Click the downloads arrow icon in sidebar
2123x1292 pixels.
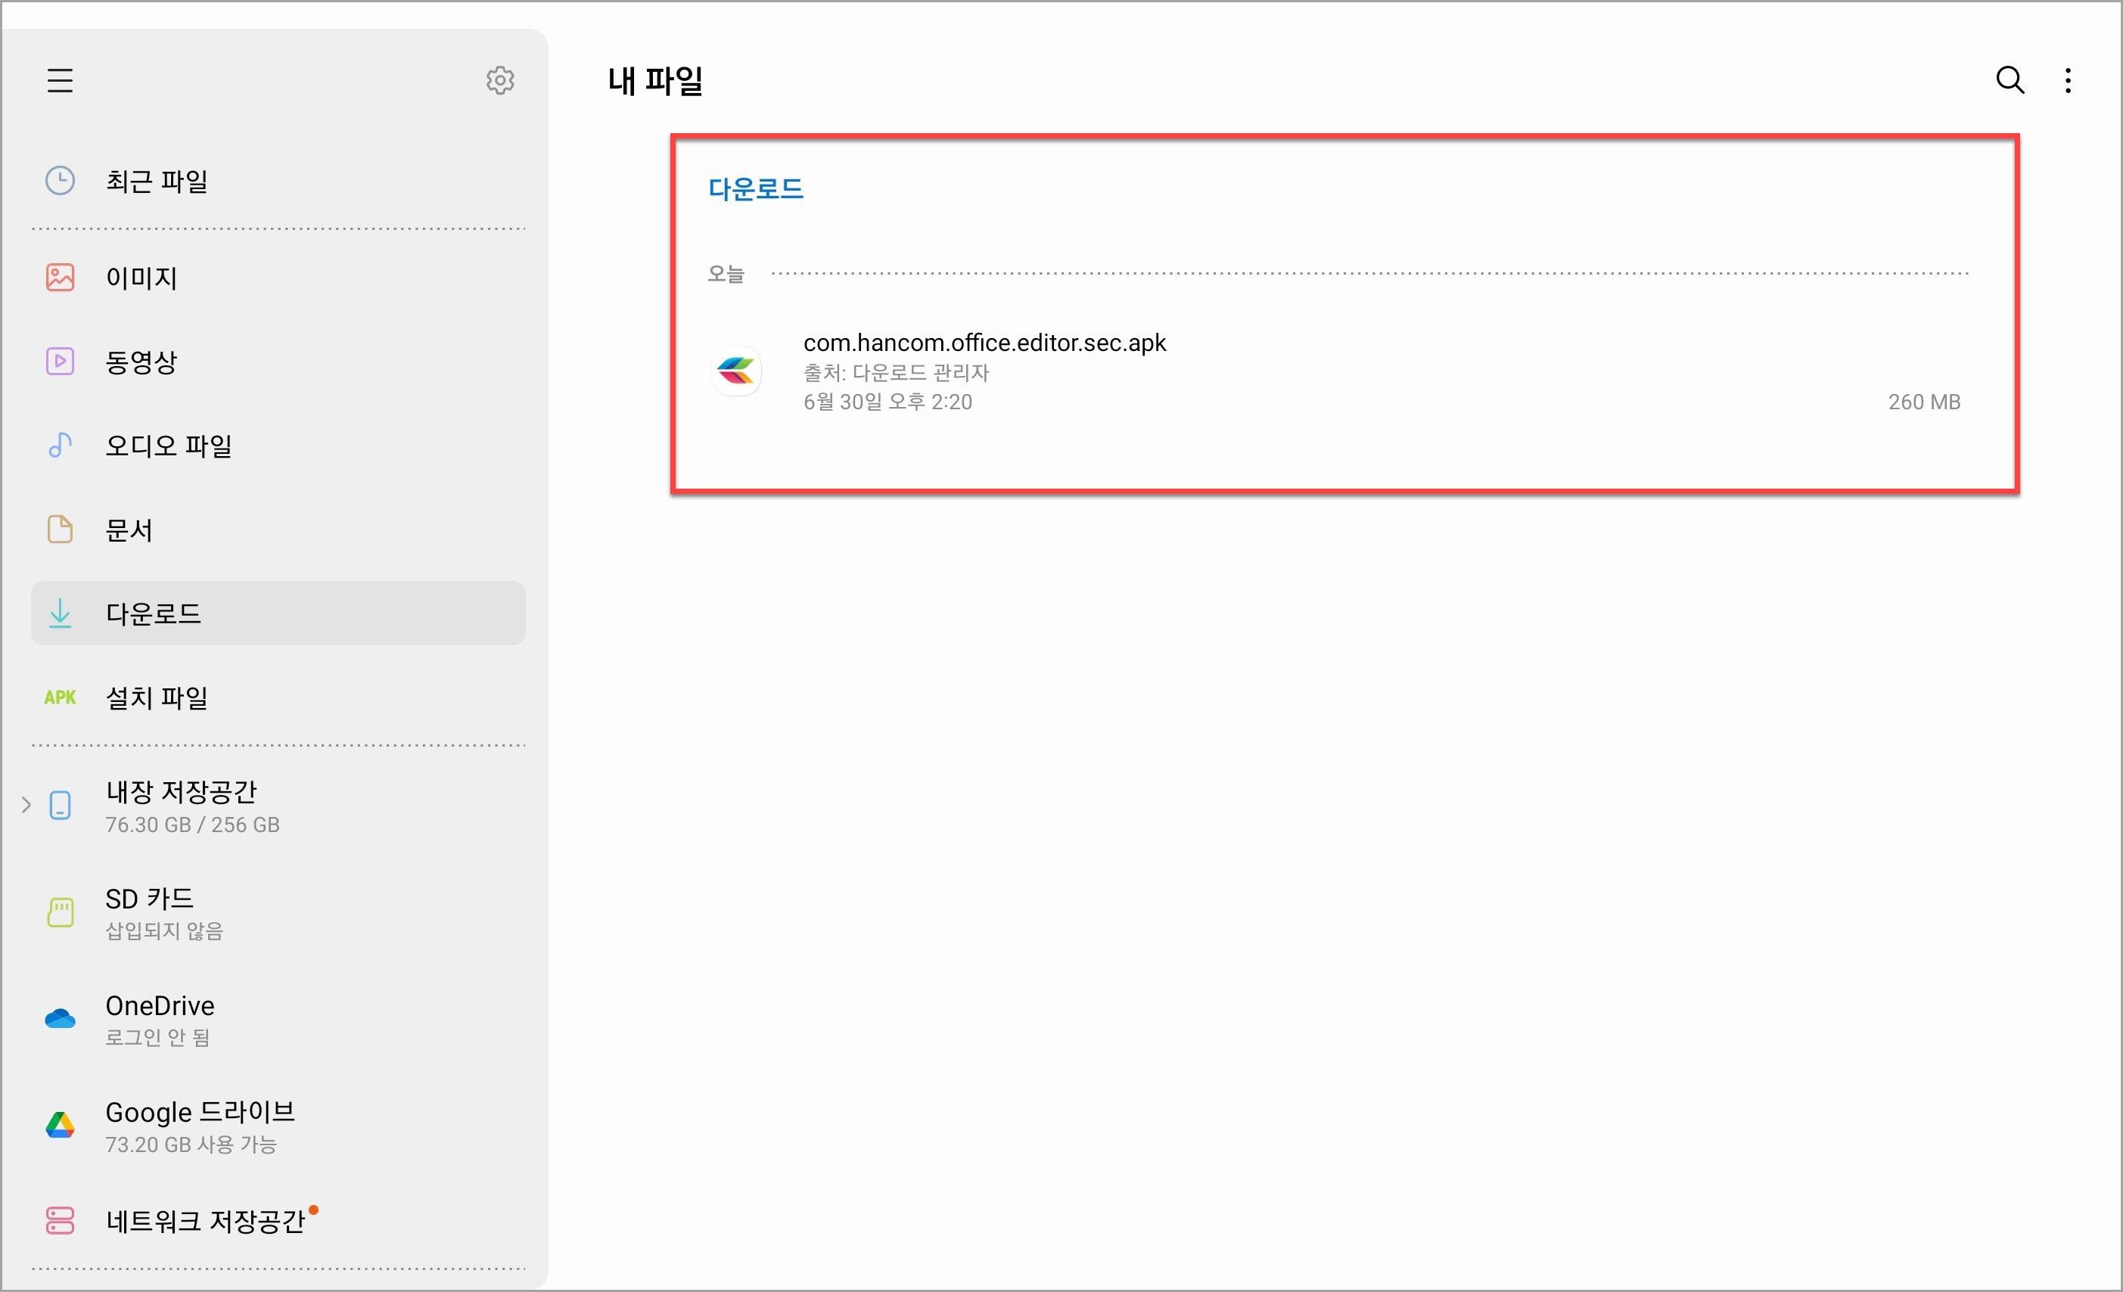click(60, 613)
